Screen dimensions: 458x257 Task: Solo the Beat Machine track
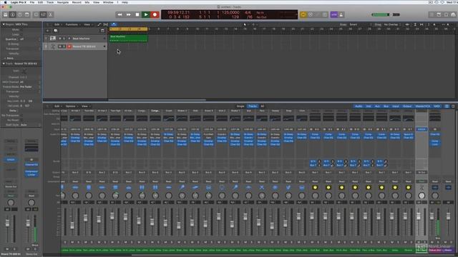coord(64,39)
